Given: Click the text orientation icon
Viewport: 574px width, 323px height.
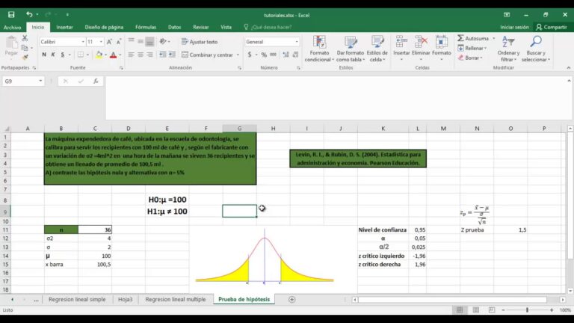Looking at the screenshot, I should click(x=163, y=41).
